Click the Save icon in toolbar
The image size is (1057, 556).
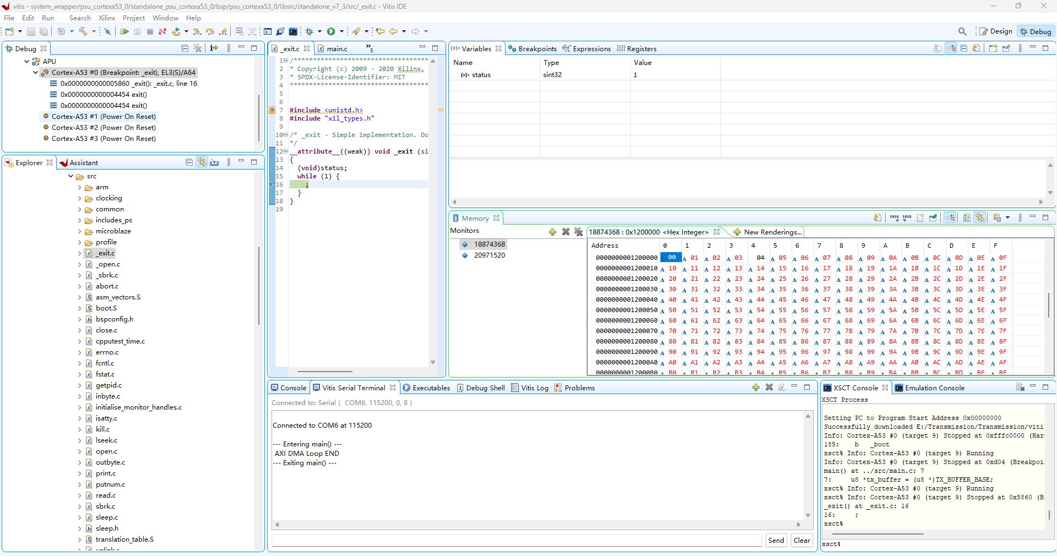coord(31,31)
